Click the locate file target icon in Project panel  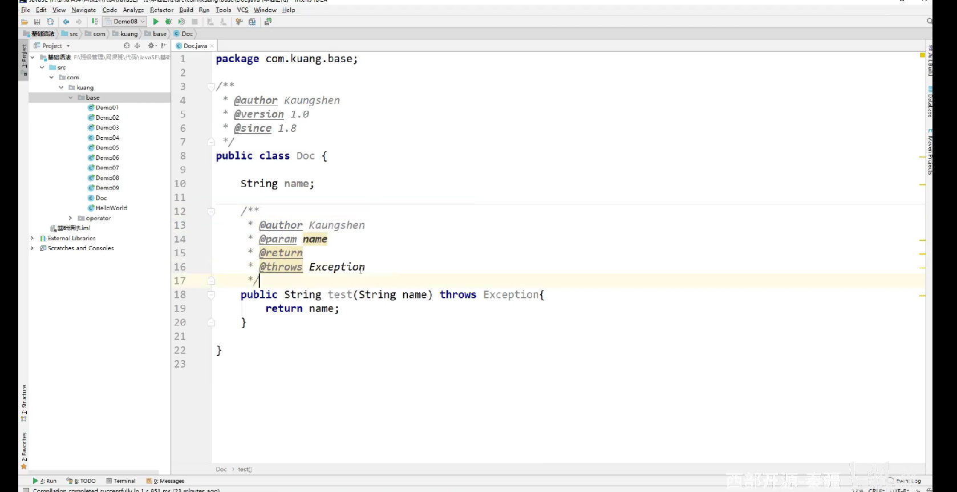(x=127, y=46)
